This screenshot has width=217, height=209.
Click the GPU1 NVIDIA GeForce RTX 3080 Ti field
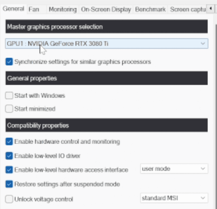pyautogui.click(x=103, y=43)
